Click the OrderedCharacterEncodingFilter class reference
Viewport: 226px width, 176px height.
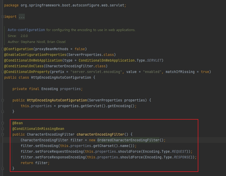pos(128,140)
